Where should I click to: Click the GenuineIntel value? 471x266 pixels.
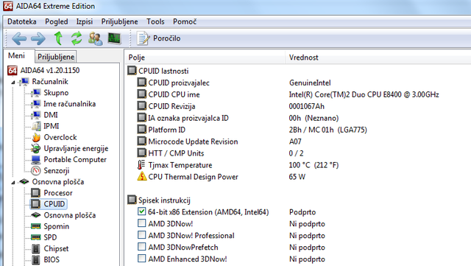click(310, 83)
